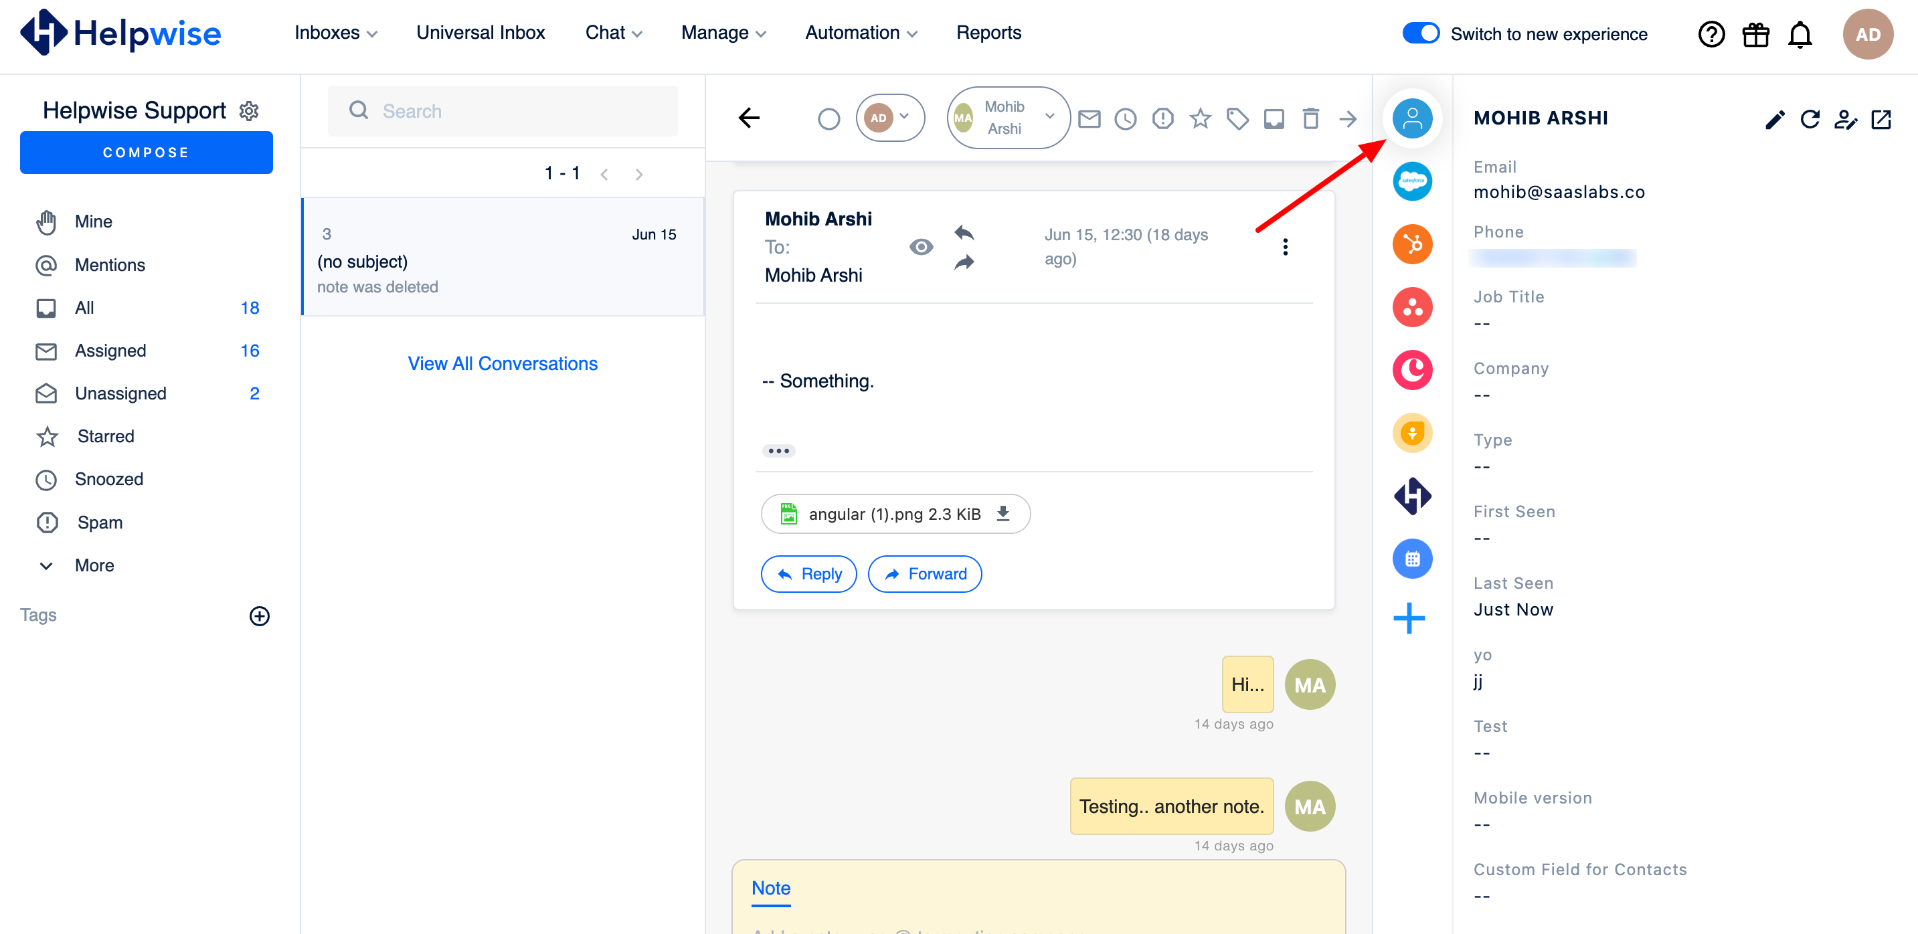Edit contact with pencil icon
Viewport: 1918px width, 934px height.
click(1775, 119)
